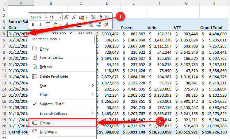The height and width of the screenshot is (139, 230).
Task: Open the borders dropdown arrow
Action: 84,25
